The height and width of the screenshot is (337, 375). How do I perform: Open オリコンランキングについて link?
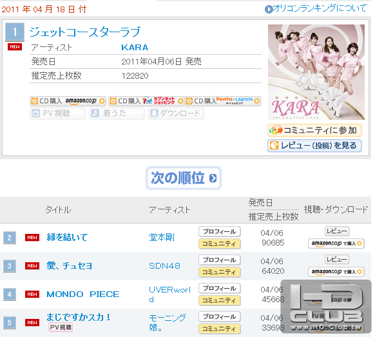(316, 8)
